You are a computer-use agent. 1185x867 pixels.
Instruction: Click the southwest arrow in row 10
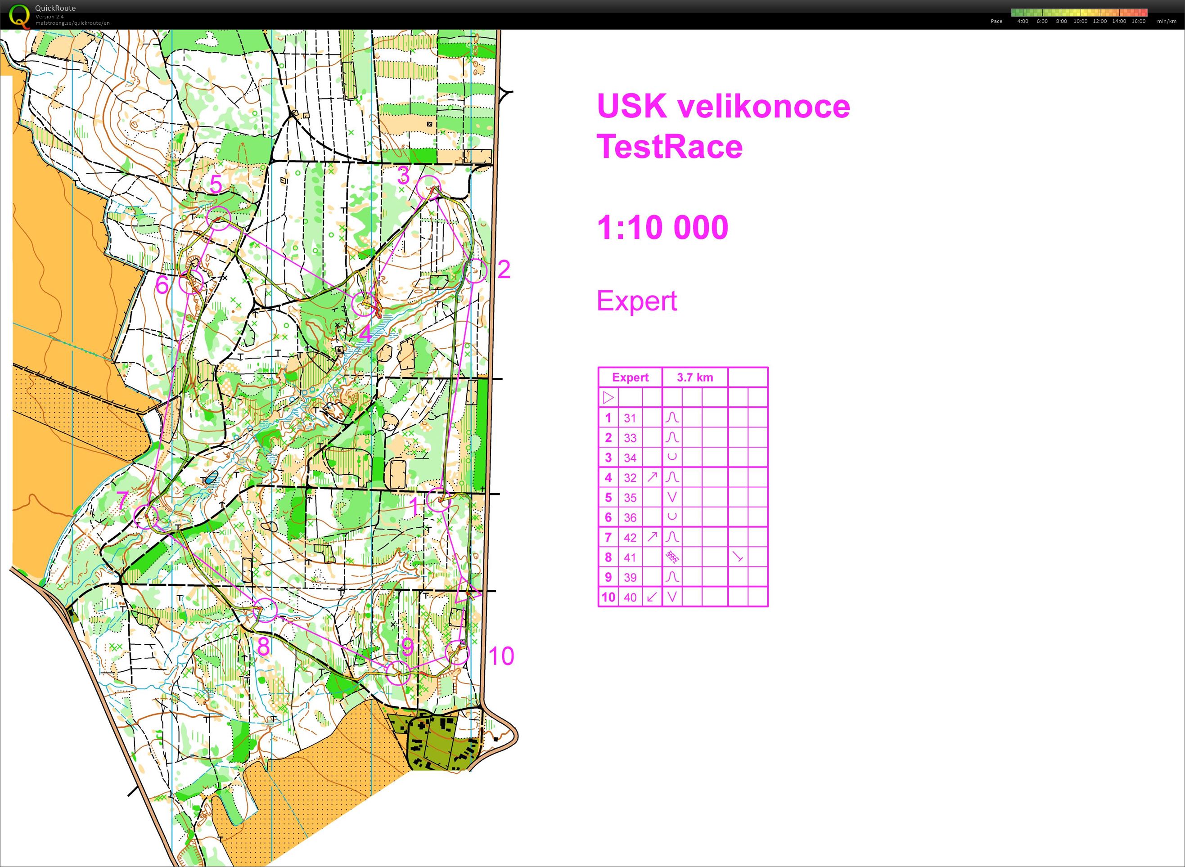[x=652, y=597]
